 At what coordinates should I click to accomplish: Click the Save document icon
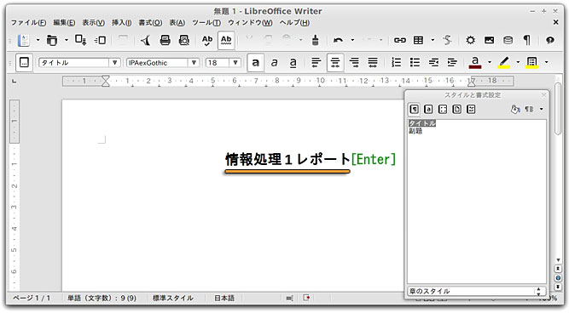tap(80, 40)
